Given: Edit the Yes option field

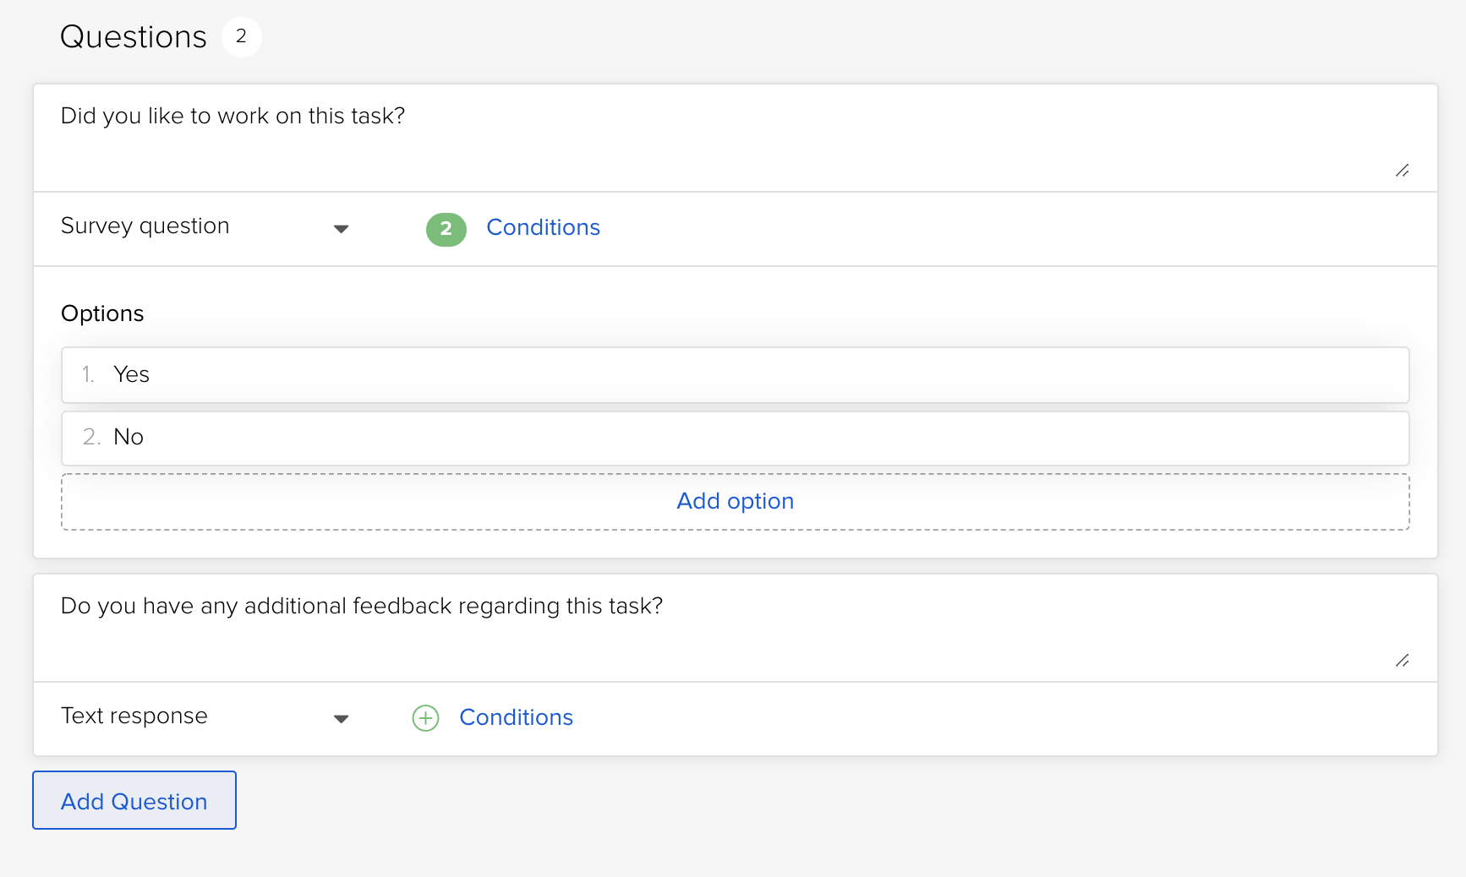Looking at the screenshot, I should (744, 375).
